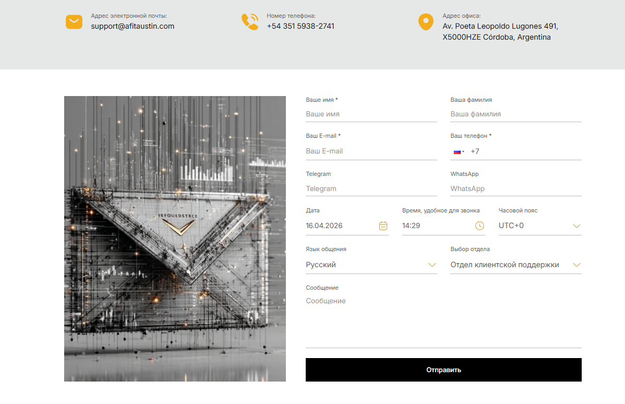Expand the Отдел клиентской поддержки dropdown
The image size is (625, 404).
click(515, 265)
